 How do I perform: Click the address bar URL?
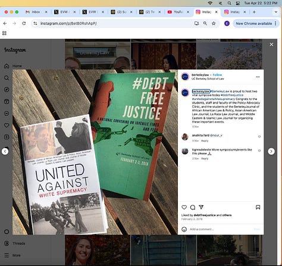click(68, 23)
